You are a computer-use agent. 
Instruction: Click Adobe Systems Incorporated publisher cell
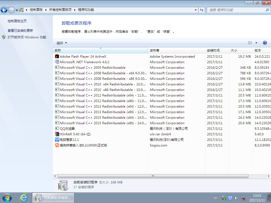[172, 57]
